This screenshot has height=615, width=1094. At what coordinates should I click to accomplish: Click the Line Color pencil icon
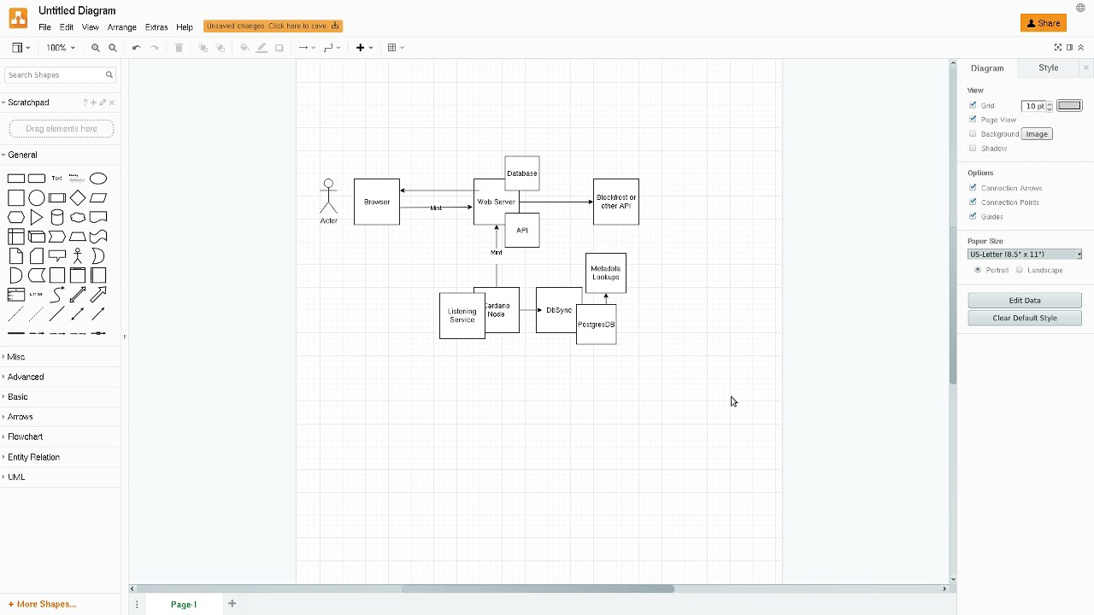(x=262, y=48)
